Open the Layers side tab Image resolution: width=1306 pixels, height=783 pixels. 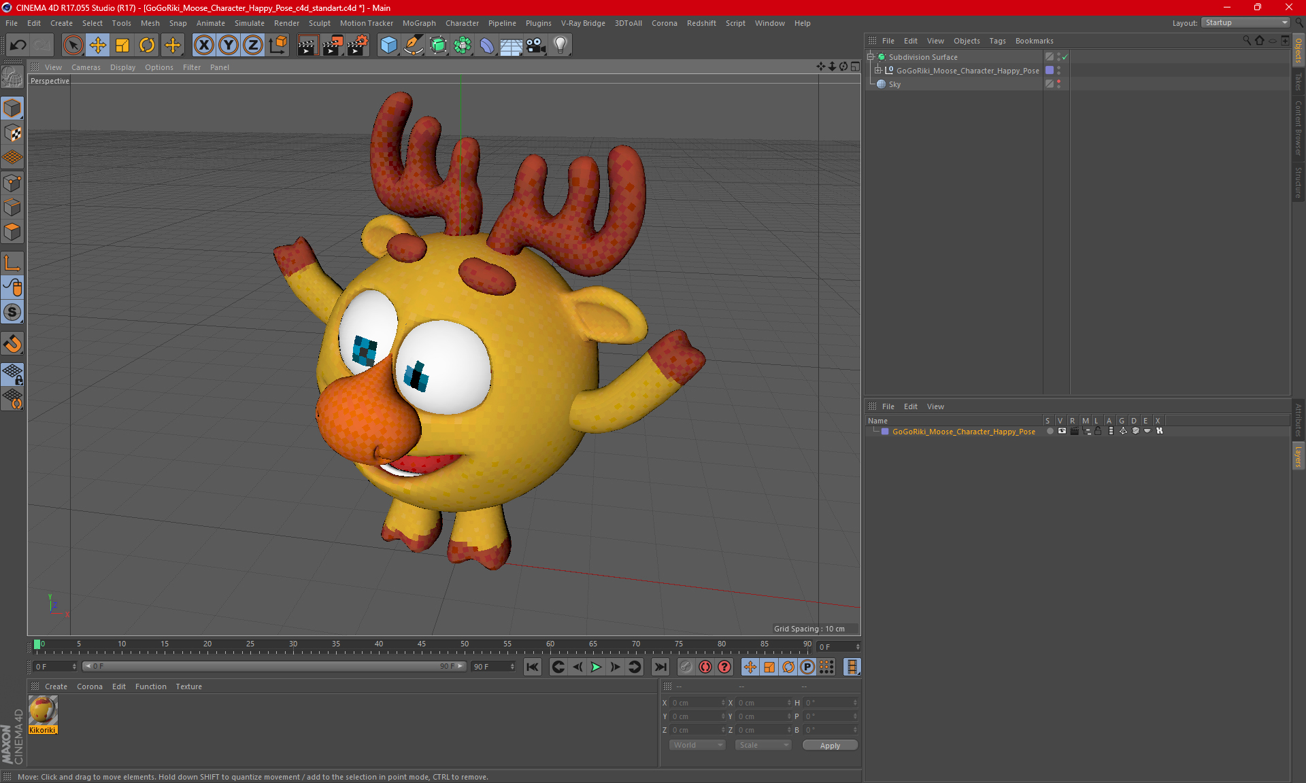click(x=1299, y=457)
